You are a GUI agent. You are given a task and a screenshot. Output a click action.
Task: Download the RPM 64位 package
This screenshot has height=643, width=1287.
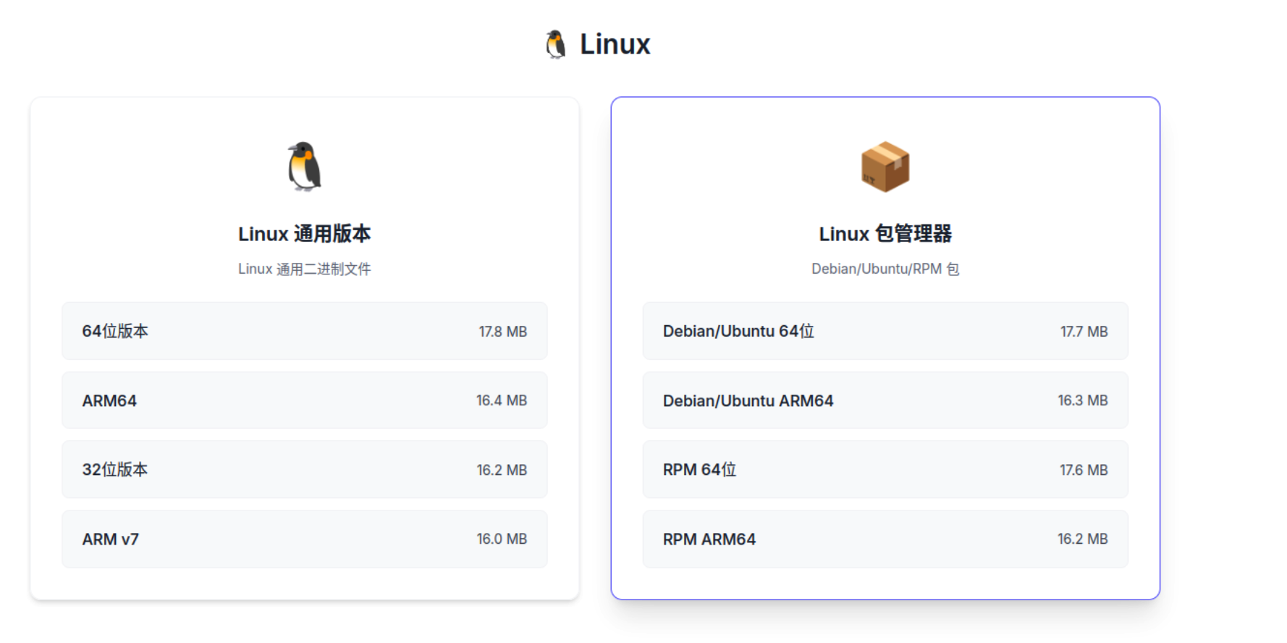tap(885, 470)
